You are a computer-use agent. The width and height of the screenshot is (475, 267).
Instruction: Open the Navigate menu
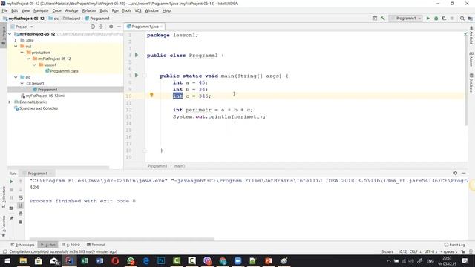[x=41, y=10]
